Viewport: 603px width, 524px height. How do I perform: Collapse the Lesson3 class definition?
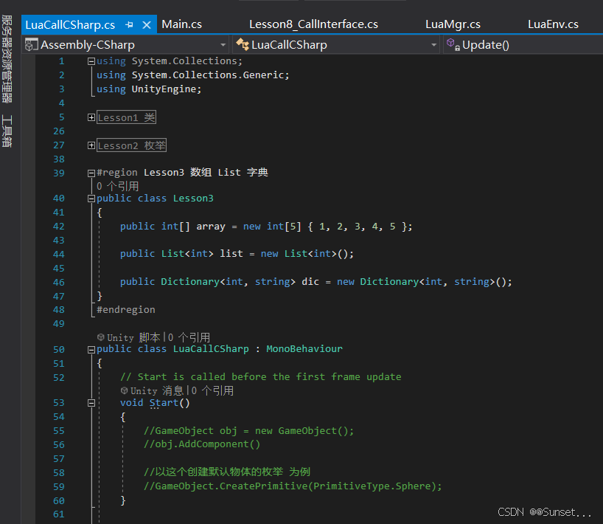pyautogui.click(x=91, y=199)
